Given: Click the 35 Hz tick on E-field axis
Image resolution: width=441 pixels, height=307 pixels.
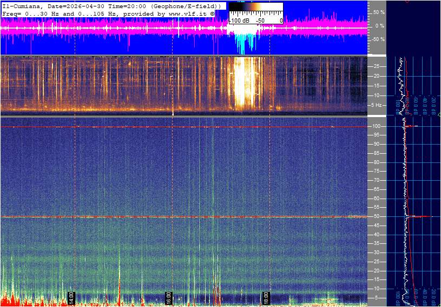Looking at the screenshot, I should (x=376, y=244).
